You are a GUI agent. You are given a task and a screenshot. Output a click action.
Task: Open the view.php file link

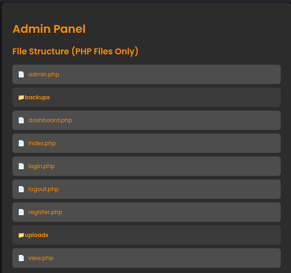41,258
